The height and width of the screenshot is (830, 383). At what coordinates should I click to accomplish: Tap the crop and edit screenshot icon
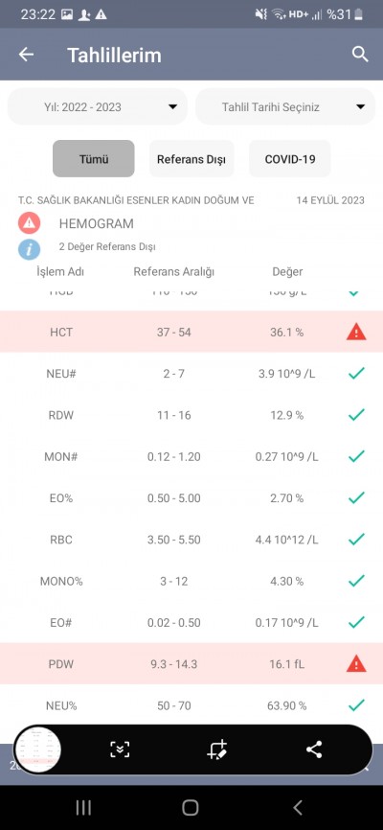(x=217, y=749)
